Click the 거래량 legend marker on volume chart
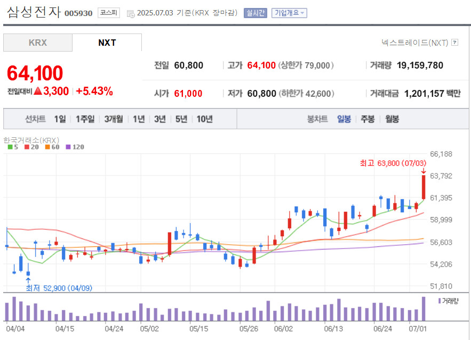The width and height of the screenshot is (471, 340). coord(439,301)
